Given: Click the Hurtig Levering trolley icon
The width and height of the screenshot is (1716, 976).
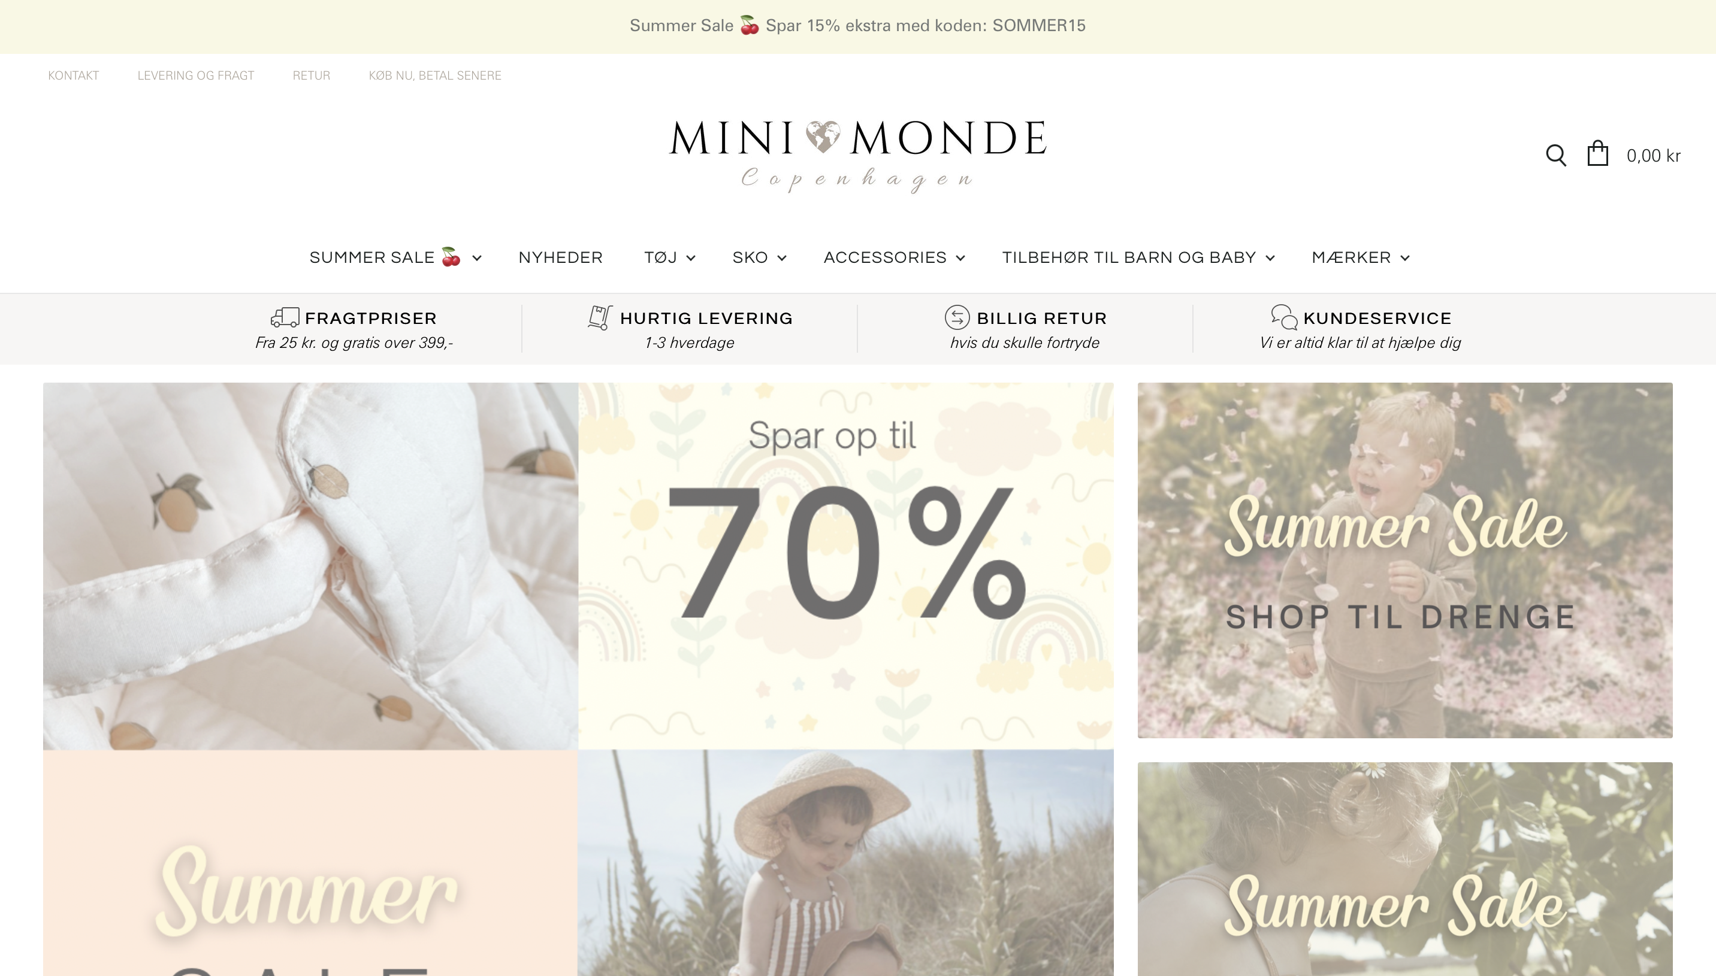Looking at the screenshot, I should click(x=600, y=317).
